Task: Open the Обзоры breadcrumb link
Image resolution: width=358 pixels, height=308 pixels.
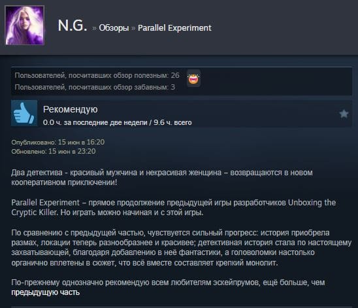Action: click(114, 28)
